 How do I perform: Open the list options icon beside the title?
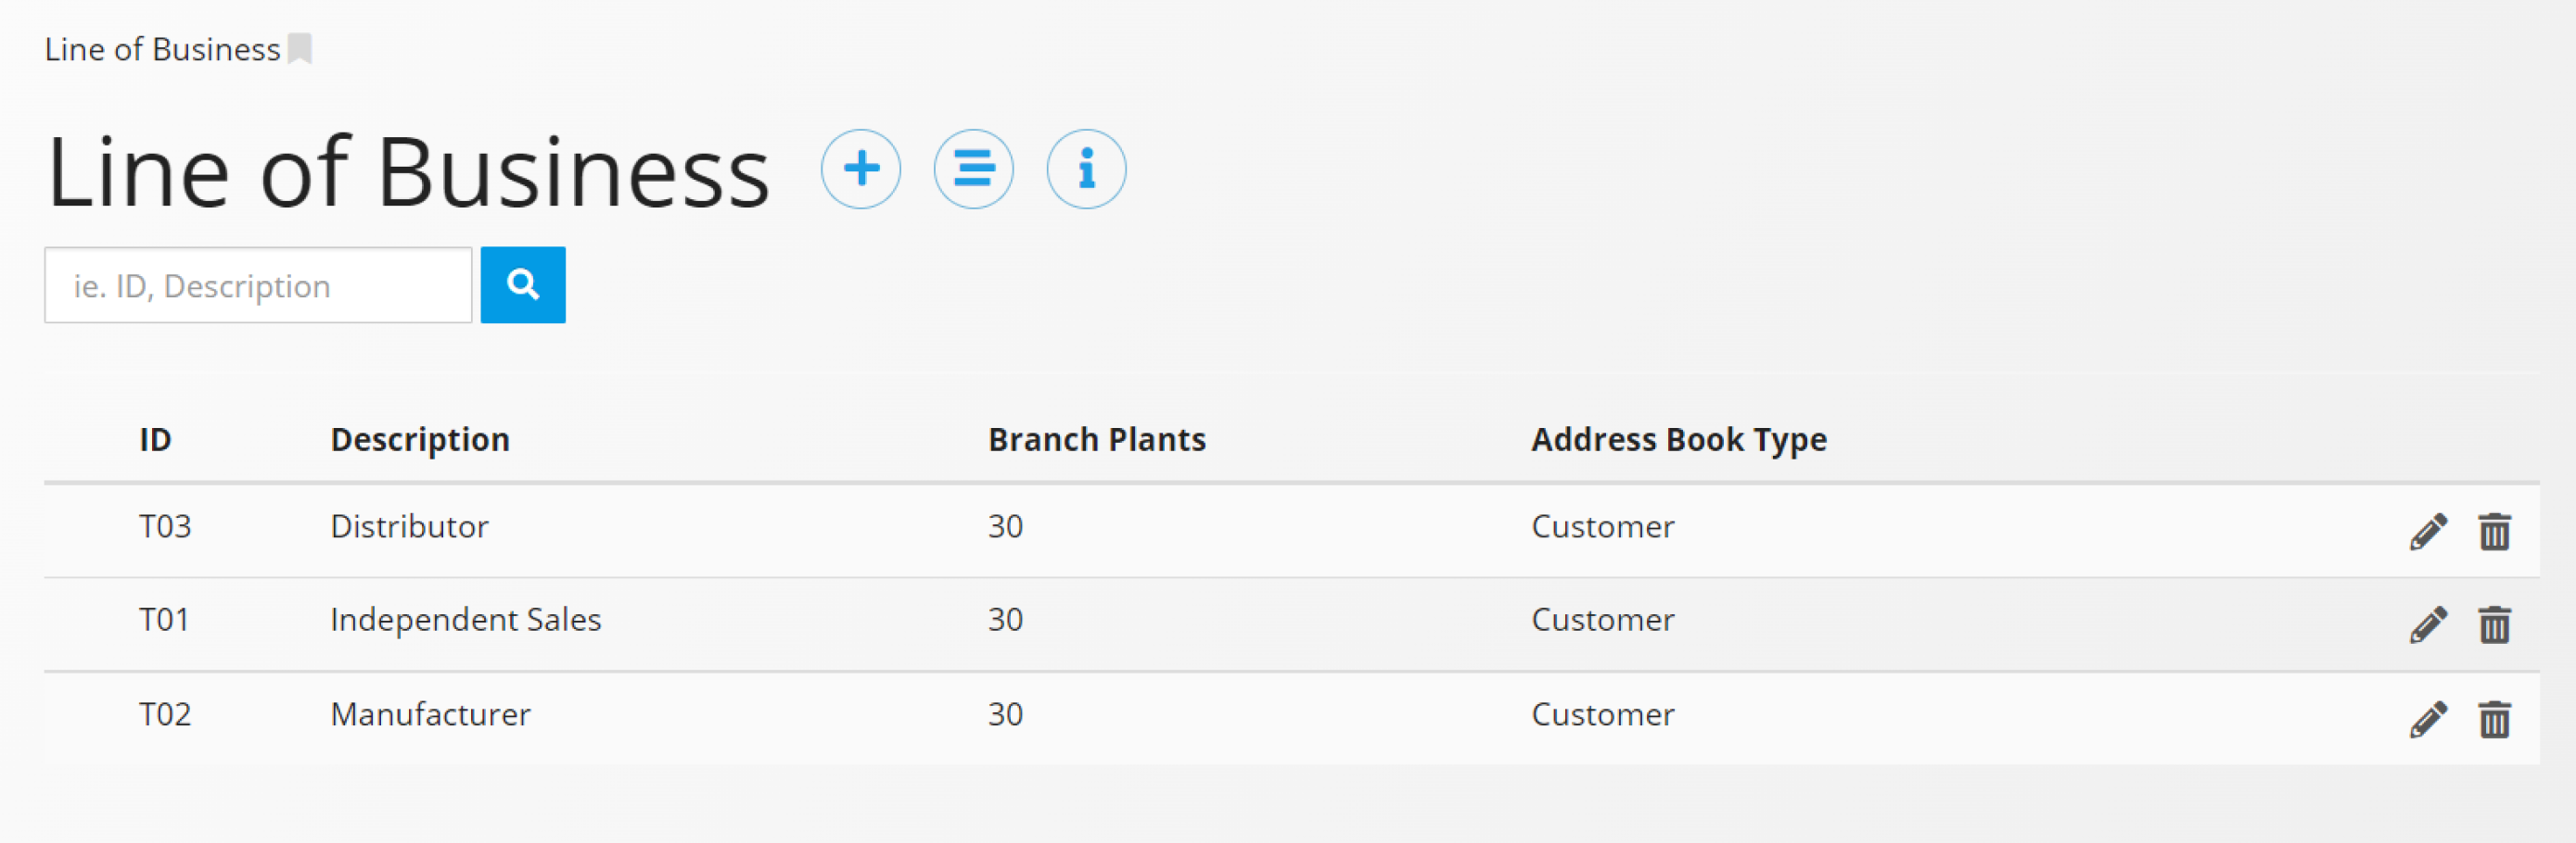pos(974,170)
